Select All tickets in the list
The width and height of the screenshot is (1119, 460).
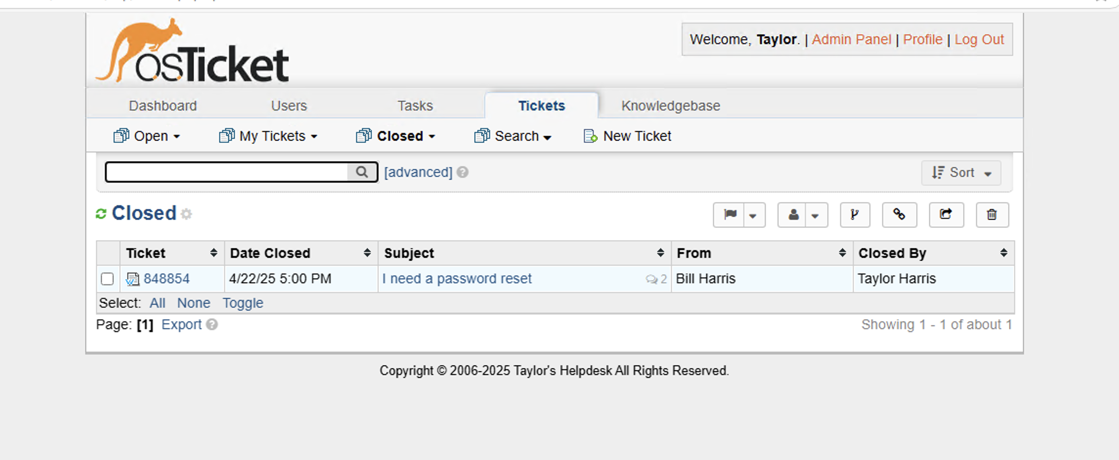[157, 303]
